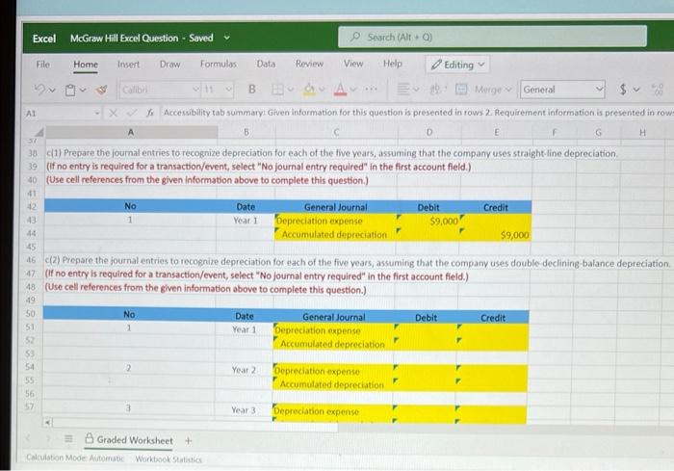Viewport: 674px width, 471px height.
Task: Select row 43 header
Action: tap(32, 221)
